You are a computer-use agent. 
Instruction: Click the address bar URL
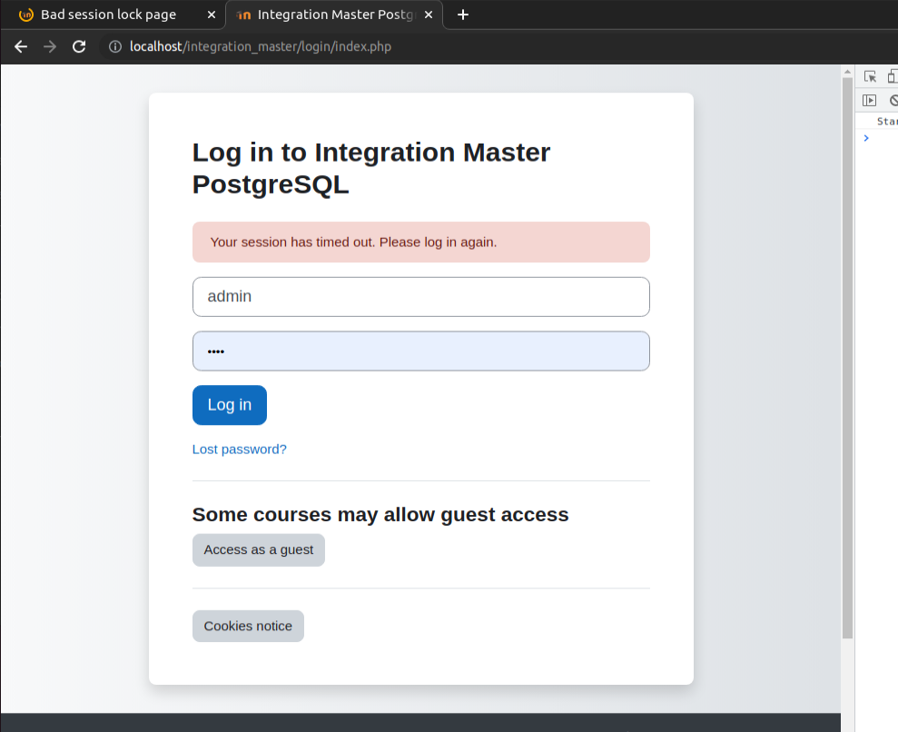tap(260, 46)
